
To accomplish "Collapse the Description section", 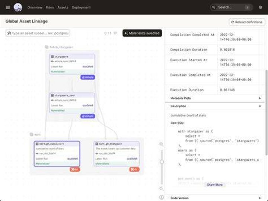I will 215,106.
